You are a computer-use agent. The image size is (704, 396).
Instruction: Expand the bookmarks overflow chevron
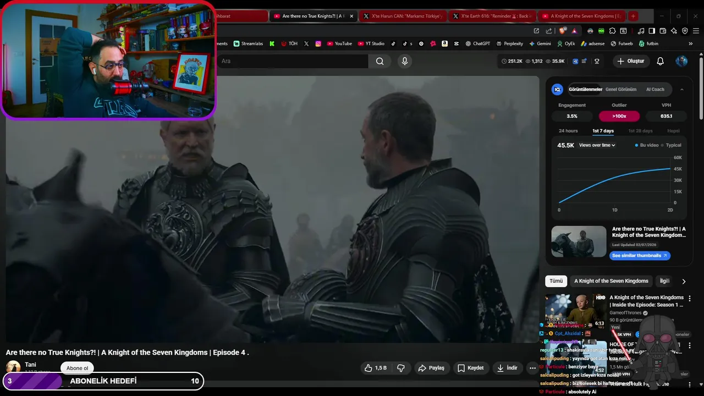(x=691, y=43)
